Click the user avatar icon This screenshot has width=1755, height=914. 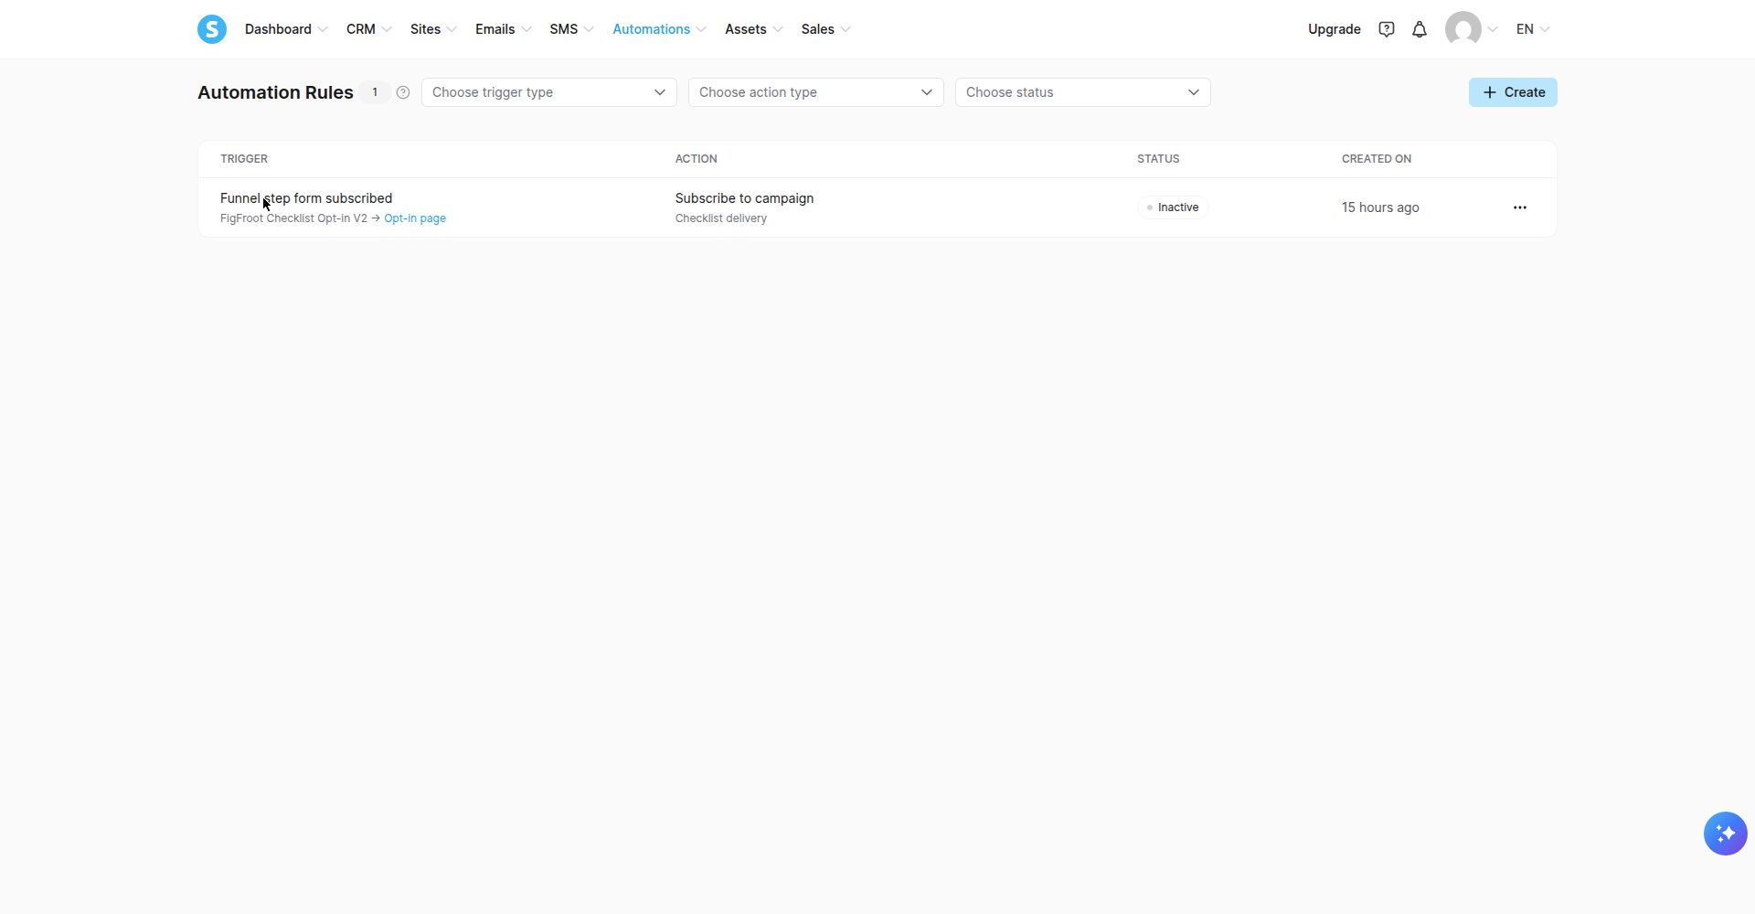(1463, 29)
